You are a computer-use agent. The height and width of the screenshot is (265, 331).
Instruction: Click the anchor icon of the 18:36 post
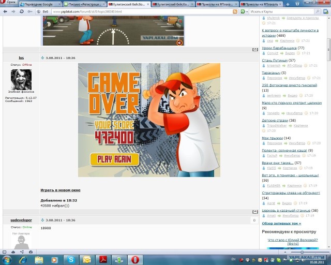(42, 220)
